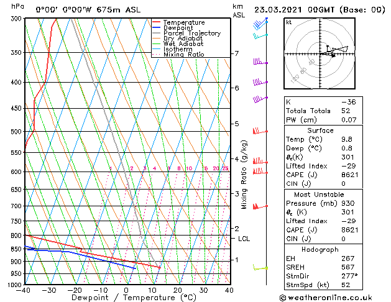The width and height of the screenshot is (391, 302).
Task: Click the cyan wind barb near 320 hPa
Action: point(260,36)
